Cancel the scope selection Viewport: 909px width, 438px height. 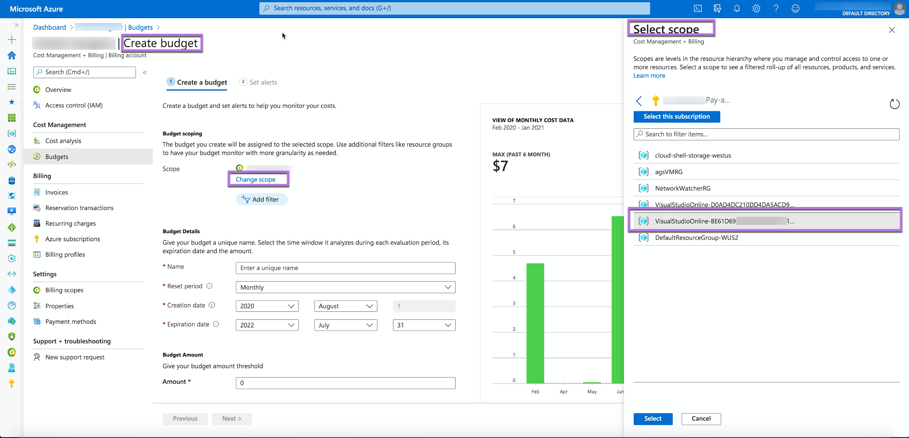(701, 419)
